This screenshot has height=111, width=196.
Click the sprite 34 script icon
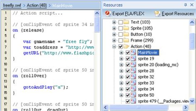[x=133, y=89]
